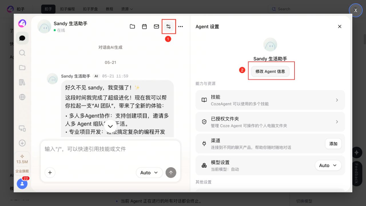Open the chat bubble sidebar icon
Viewport: 366px width, 206px height.
pos(22,38)
